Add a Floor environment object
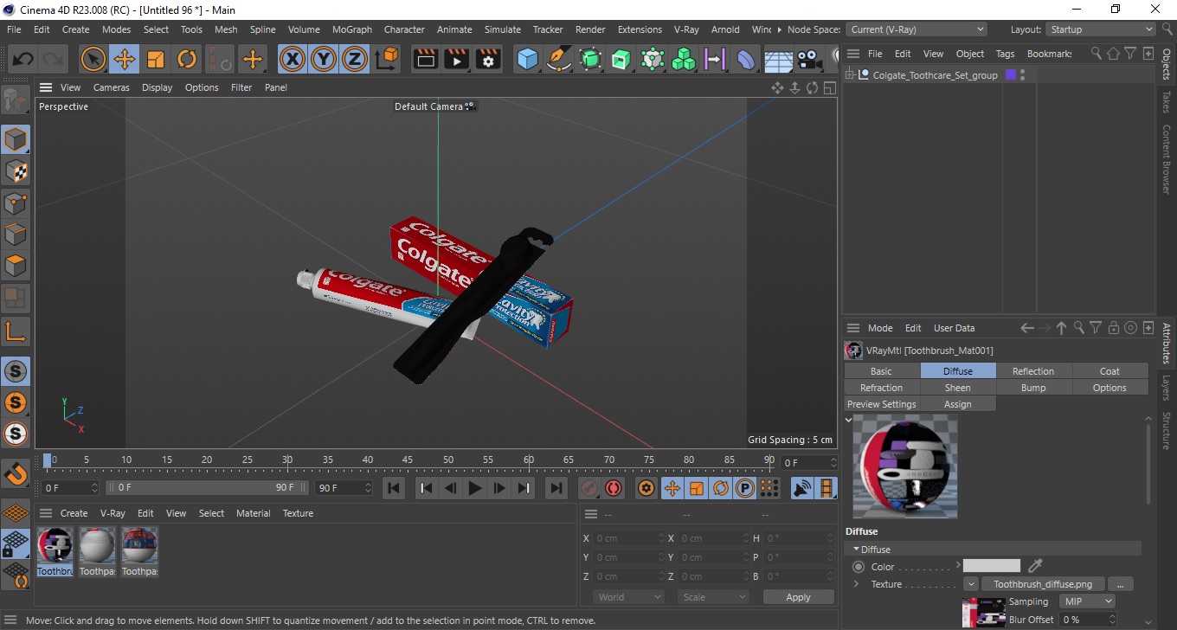Image resolution: width=1177 pixels, height=630 pixels. point(778,60)
